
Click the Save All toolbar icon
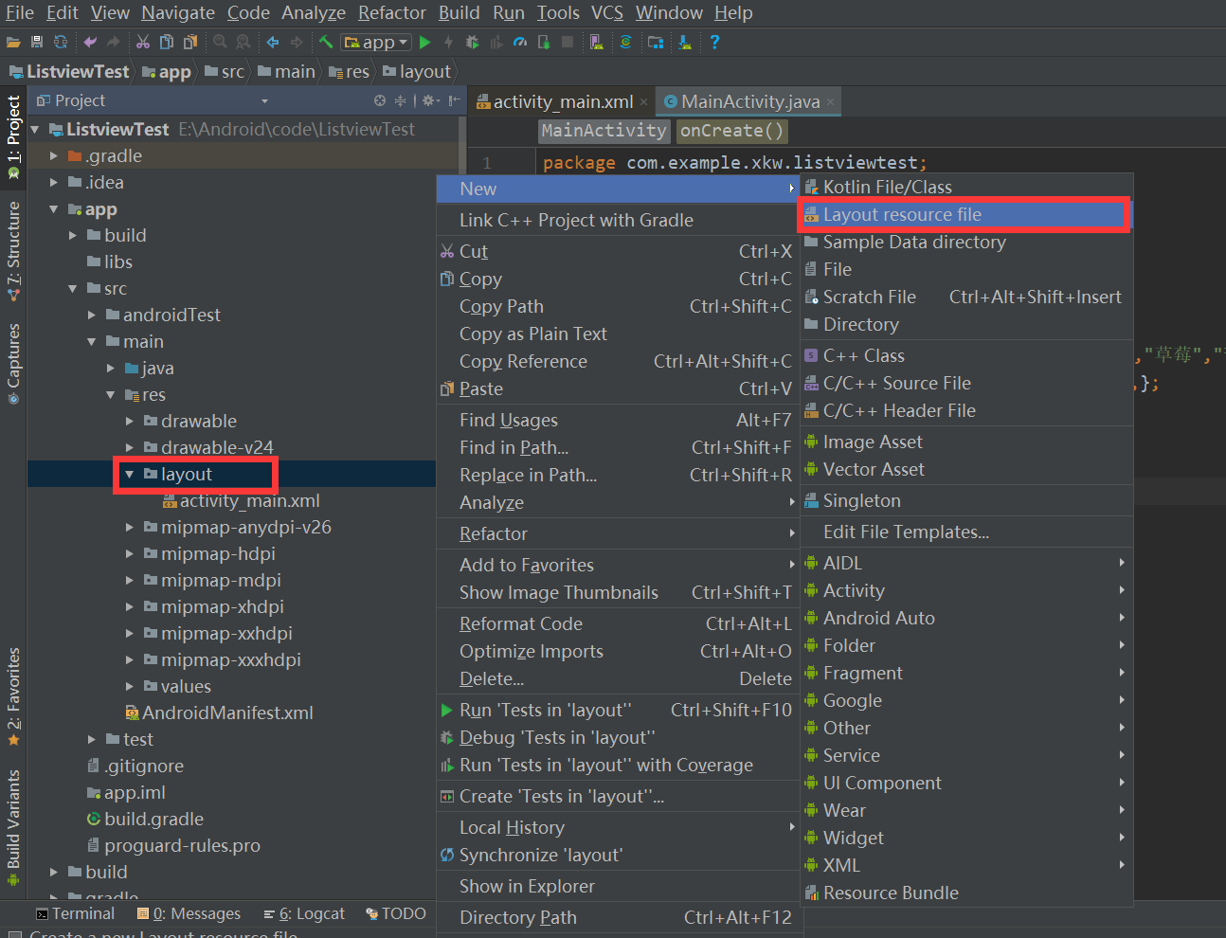coord(37,42)
